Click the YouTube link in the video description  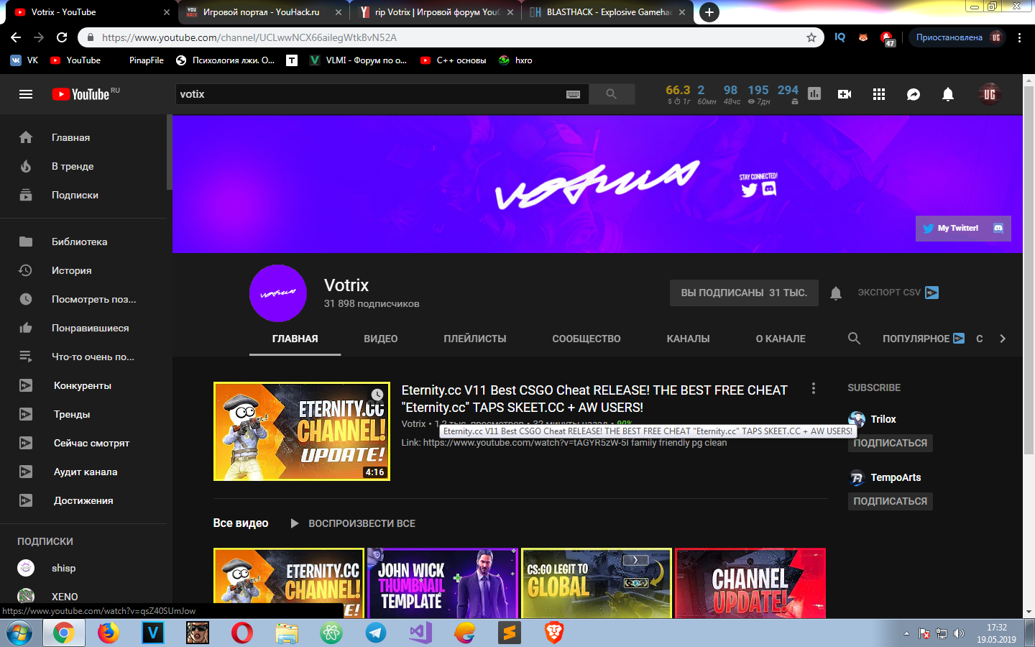[x=526, y=443]
